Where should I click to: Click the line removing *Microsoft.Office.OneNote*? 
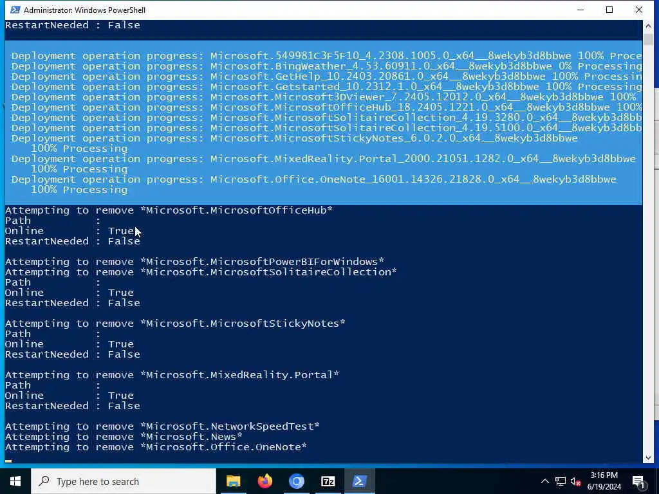[156, 447]
